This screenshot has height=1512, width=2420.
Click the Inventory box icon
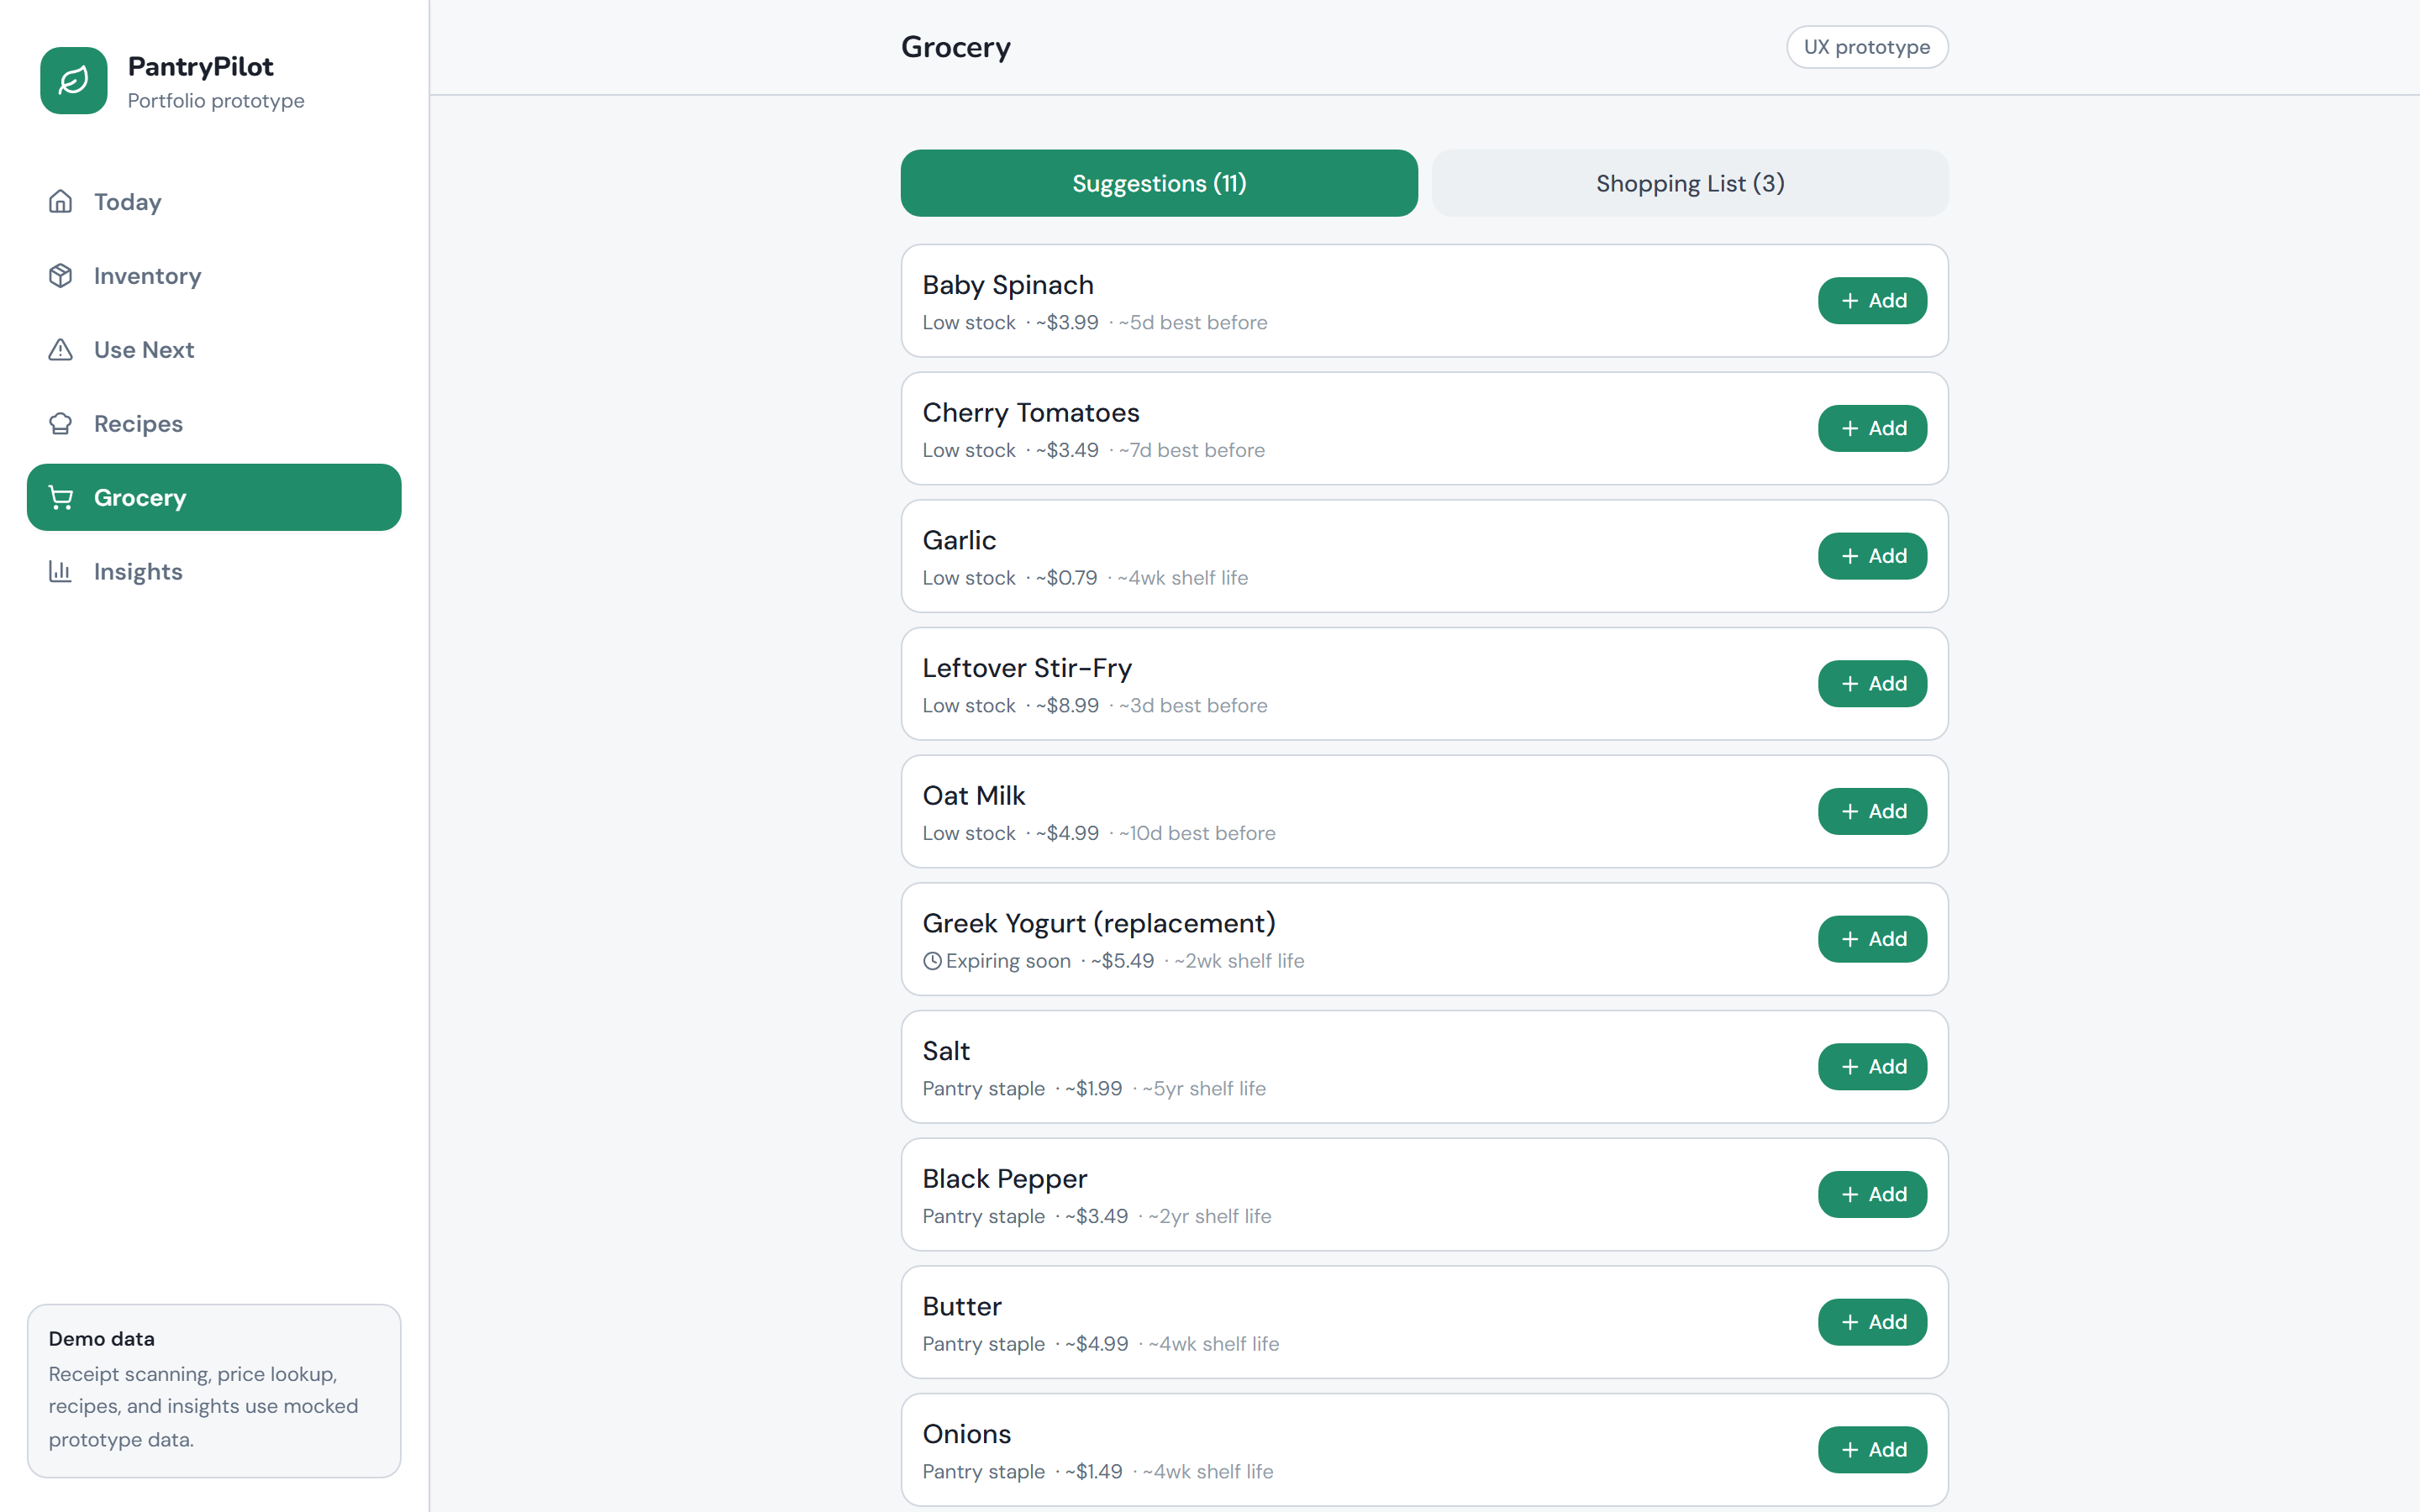[x=60, y=276]
